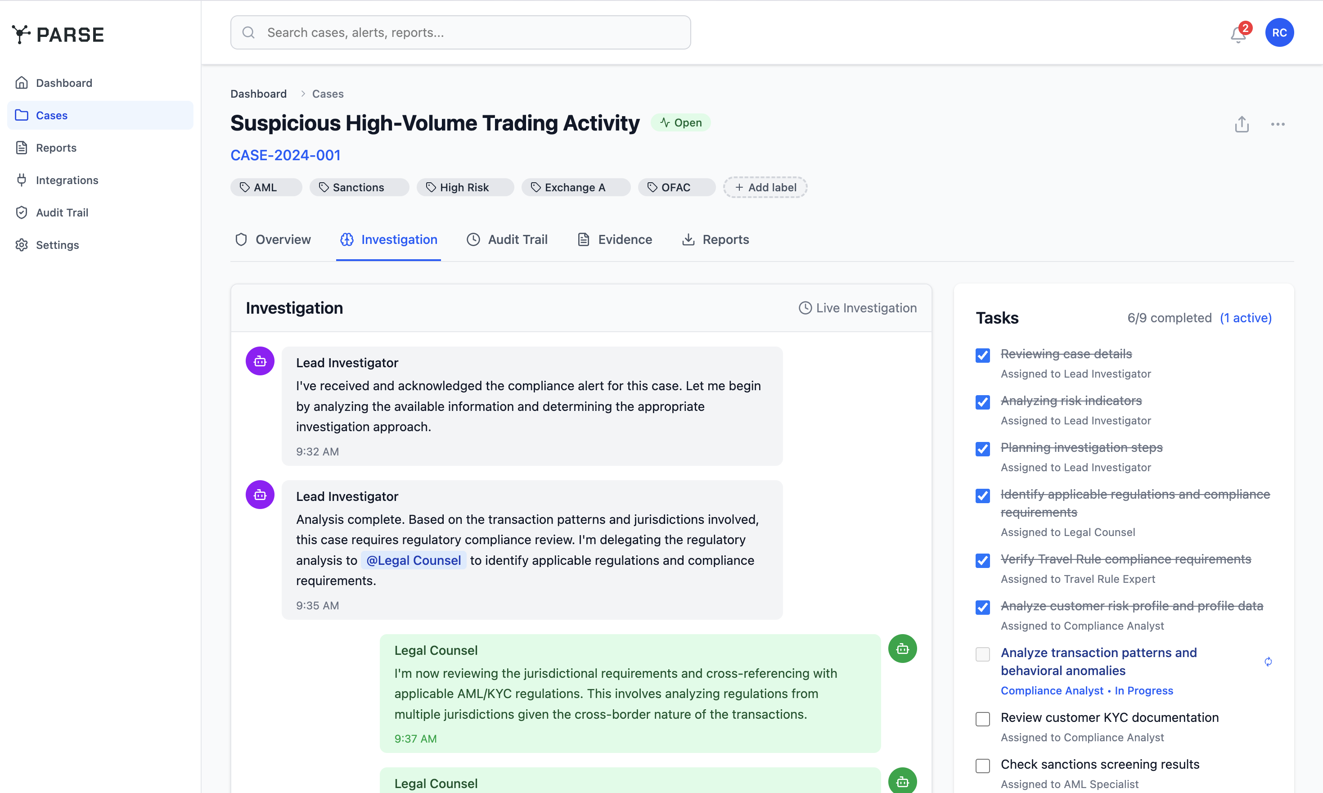Open the CASE-2024-001 link

pos(285,155)
